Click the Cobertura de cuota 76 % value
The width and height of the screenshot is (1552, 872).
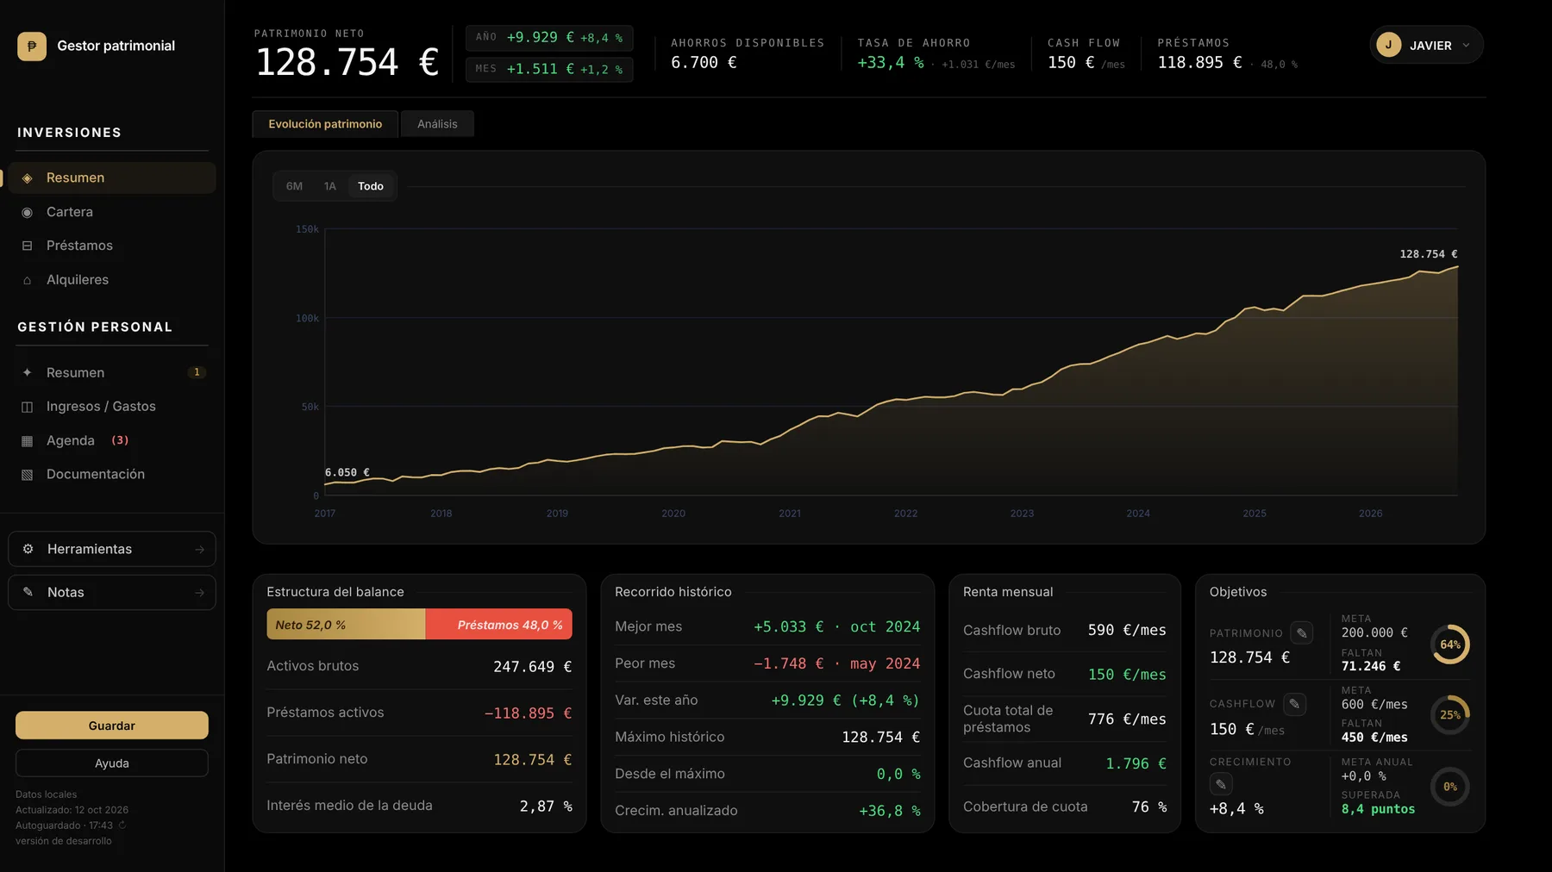tap(1148, 807)
